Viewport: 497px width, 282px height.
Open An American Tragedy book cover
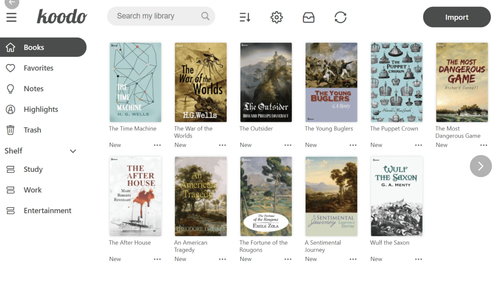[x=201, y=197]
